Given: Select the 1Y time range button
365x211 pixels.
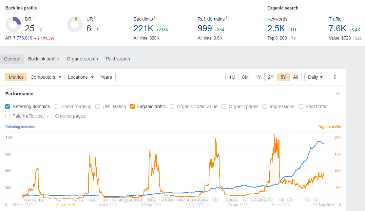Looking at the screenshot, I should 258,77.
